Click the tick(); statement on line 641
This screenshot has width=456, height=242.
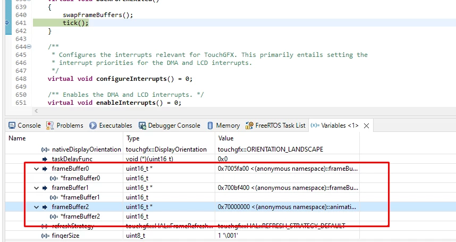pyautogui.click(x=75, y=23)
